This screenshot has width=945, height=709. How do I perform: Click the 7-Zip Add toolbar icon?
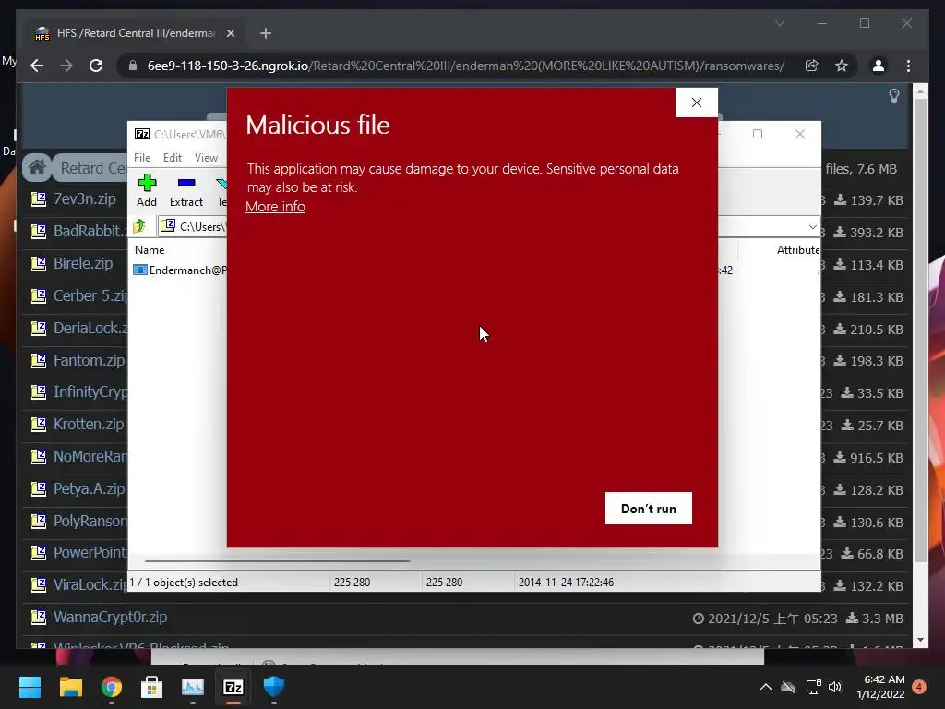point(147,190)
